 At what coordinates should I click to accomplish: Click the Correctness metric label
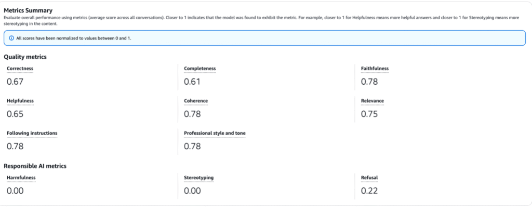tap(20, 69)
